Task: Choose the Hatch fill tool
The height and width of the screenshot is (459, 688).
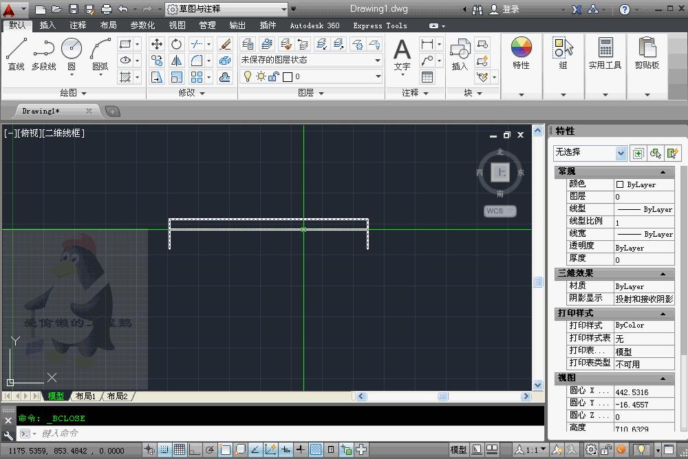Action: point(125,77)
